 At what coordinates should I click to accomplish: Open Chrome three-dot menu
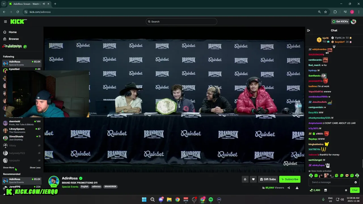point(359,12)
